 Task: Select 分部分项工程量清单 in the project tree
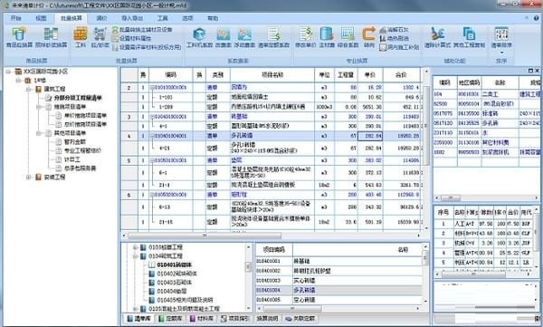(78, 98)
